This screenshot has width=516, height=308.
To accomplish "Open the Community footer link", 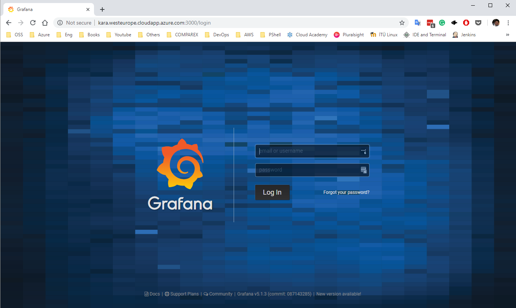I will tap(218, 294).
